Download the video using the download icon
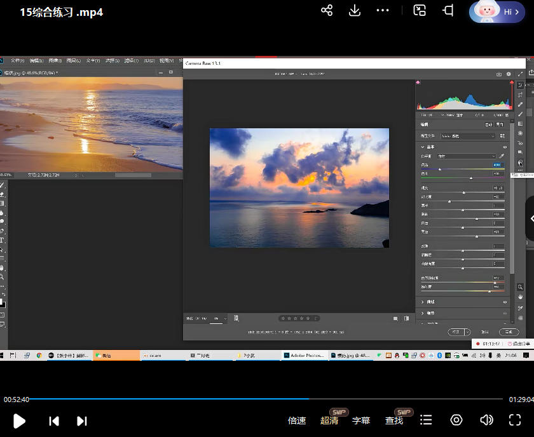This screenshot has height=437, width=534. pos(355,11)
